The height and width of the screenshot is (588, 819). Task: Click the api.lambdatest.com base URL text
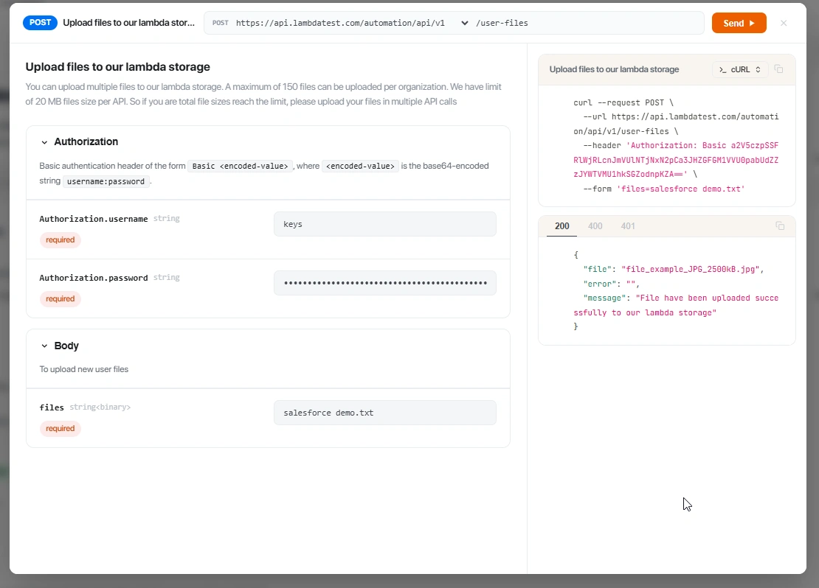340,23
